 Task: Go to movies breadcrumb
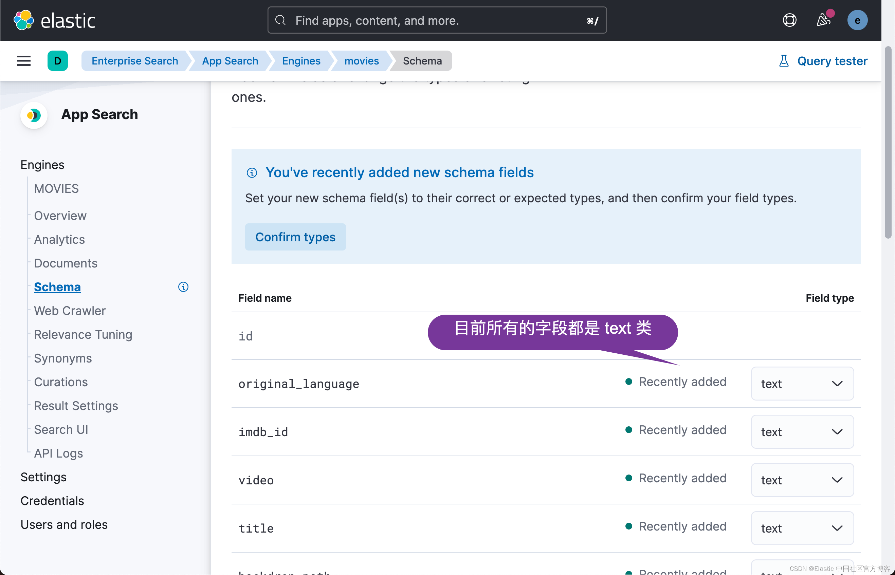tap(362, 61)
